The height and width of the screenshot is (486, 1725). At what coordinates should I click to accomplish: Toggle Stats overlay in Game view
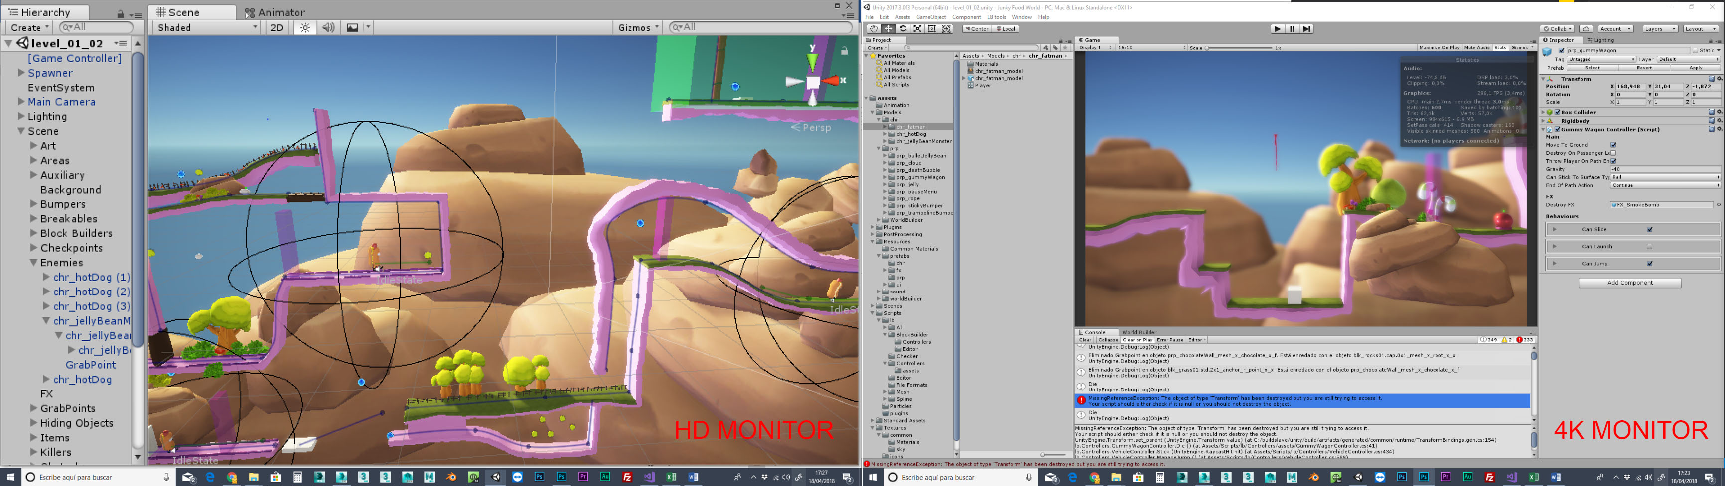click(1500, 47)
